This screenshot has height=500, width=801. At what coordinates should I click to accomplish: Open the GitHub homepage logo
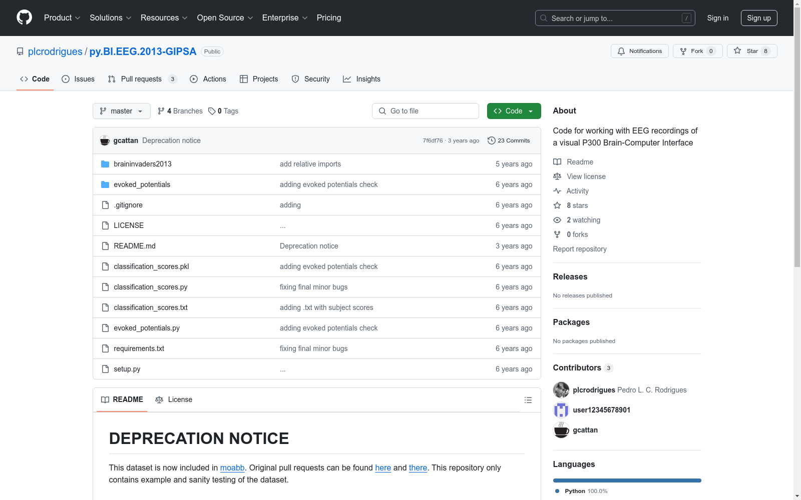pyautogui.click(x=24, y=17)
